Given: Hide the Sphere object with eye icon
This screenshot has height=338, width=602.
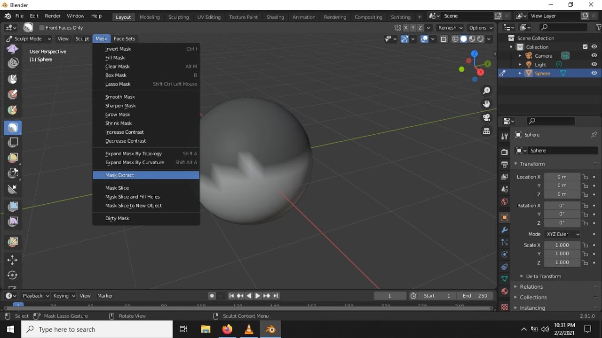Looking at the screenshot, I should 594,73.
